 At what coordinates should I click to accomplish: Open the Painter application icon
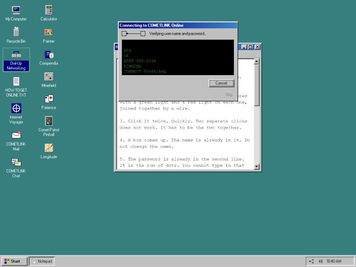click(x=49, y=36)
